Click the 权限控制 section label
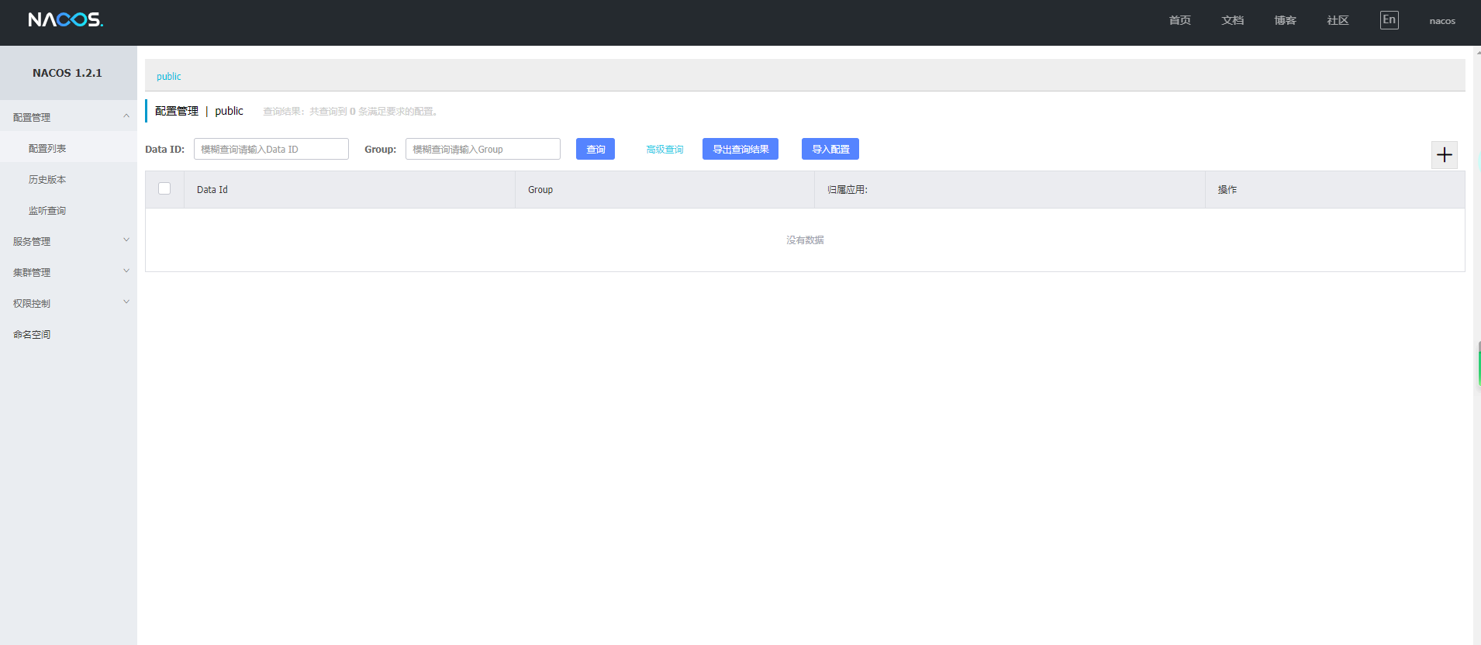This screenshot has width=1481, height=645. [32, 303]
